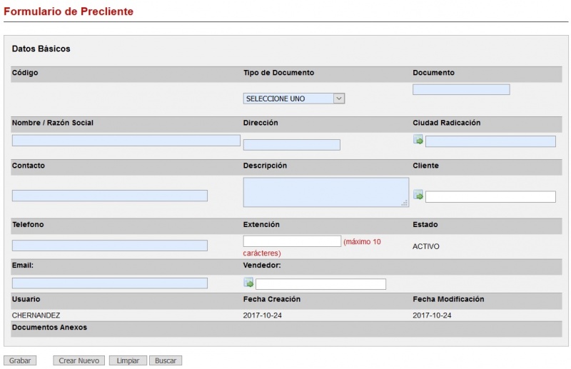Focus the Documento input field
This screenshot has width=571, height=369.
(x=461, y=90)
